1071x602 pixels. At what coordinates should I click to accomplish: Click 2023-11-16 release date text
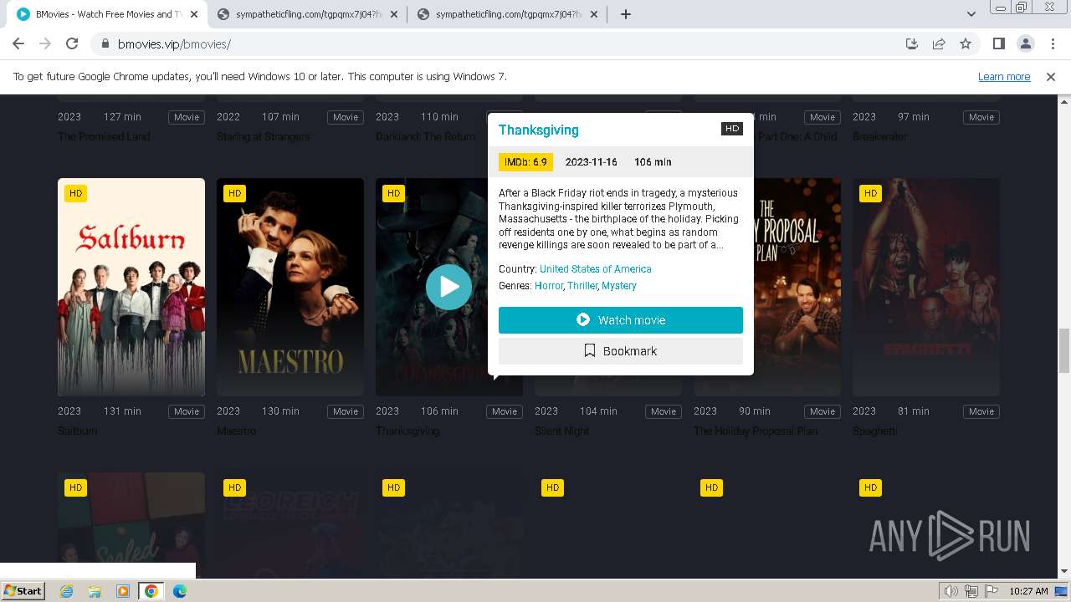coord(591,162)
